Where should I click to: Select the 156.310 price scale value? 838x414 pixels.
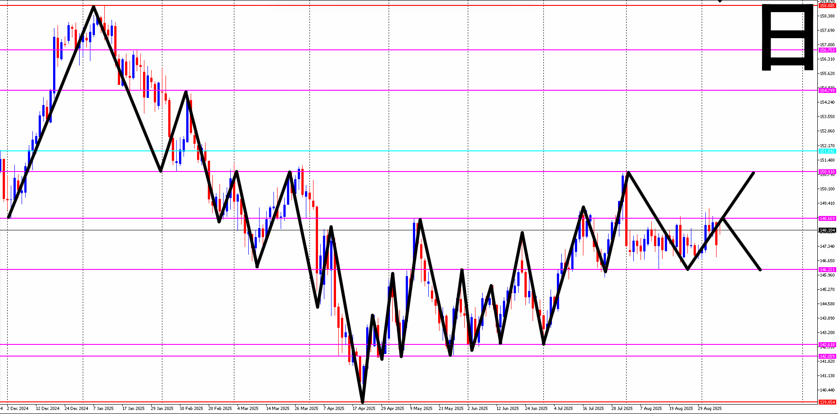pos(828,59)
